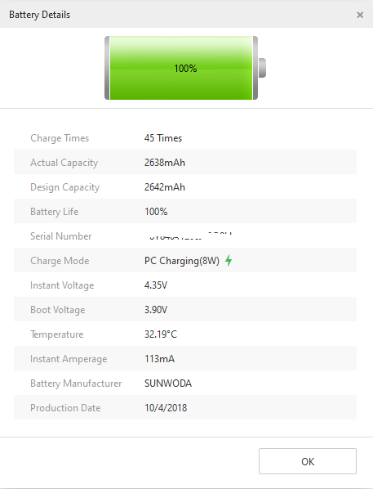The width and height of the screenshot is (373, 489).
Task: Click the Serial Number value field
Action: pyautogui.click(x=189, y=236)
